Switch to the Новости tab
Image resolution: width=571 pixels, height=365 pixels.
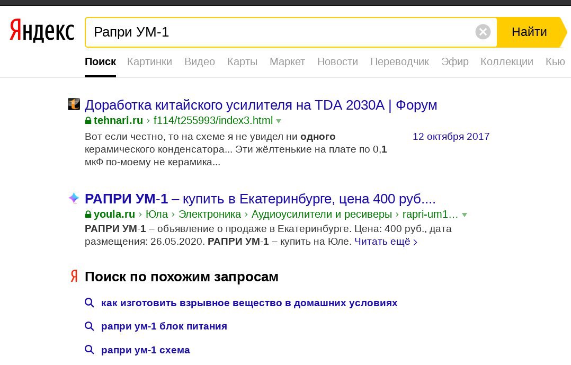[x=337, y=61]
